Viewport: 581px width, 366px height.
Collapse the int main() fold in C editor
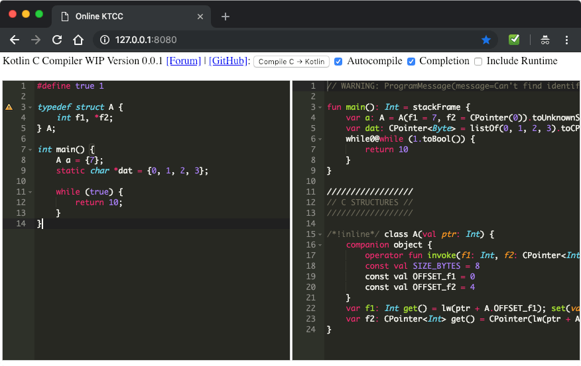(31, 150)
